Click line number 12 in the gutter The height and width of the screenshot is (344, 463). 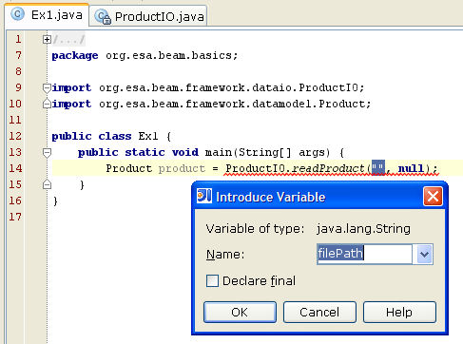pyautogui.click(x=15, y=136)
